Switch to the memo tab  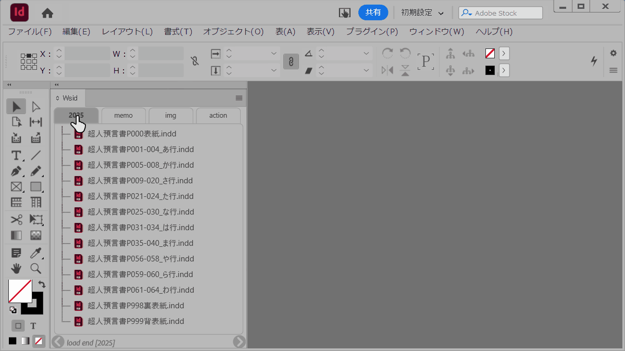pyautogui.click(x=123, y=116)
